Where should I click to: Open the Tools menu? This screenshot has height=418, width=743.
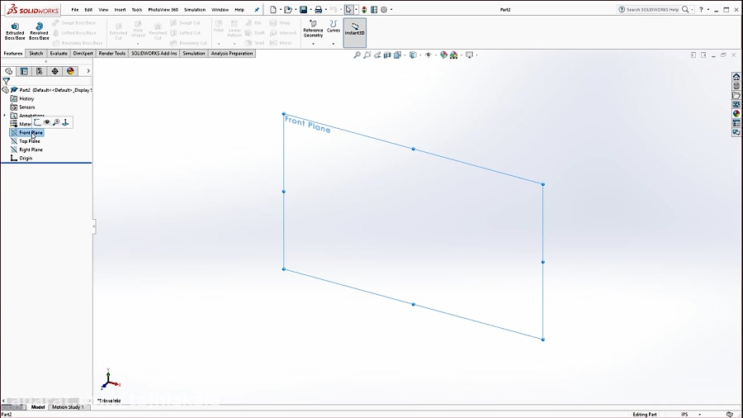tap(137, 9)
